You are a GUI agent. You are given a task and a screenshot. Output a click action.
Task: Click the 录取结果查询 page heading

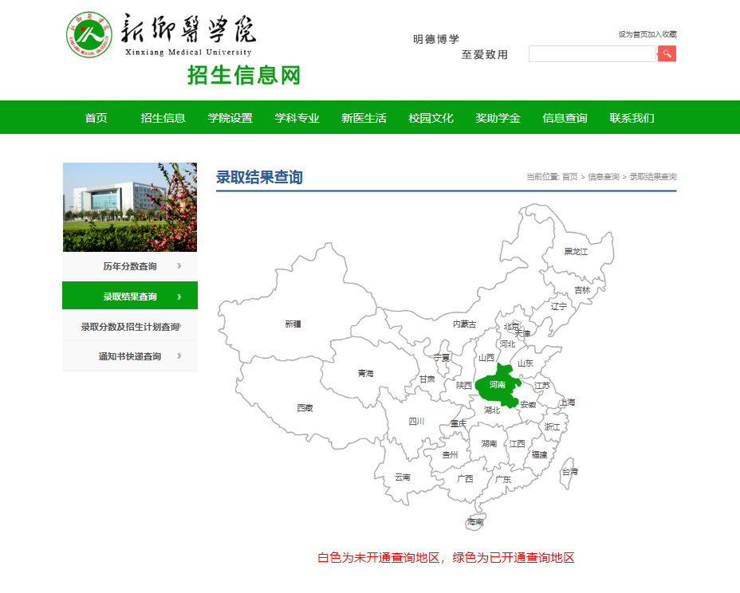pyautogui.click(x=259, y=178)
